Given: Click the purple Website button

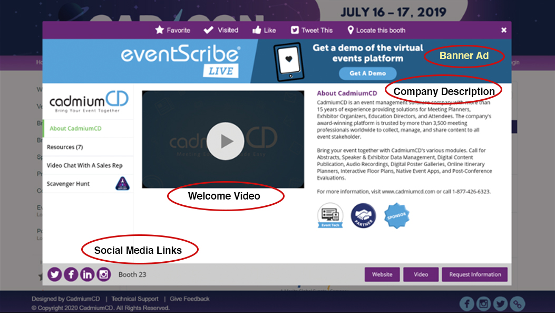Looking at the screenshot, I should pyautogui.click(x=382, y=274).
